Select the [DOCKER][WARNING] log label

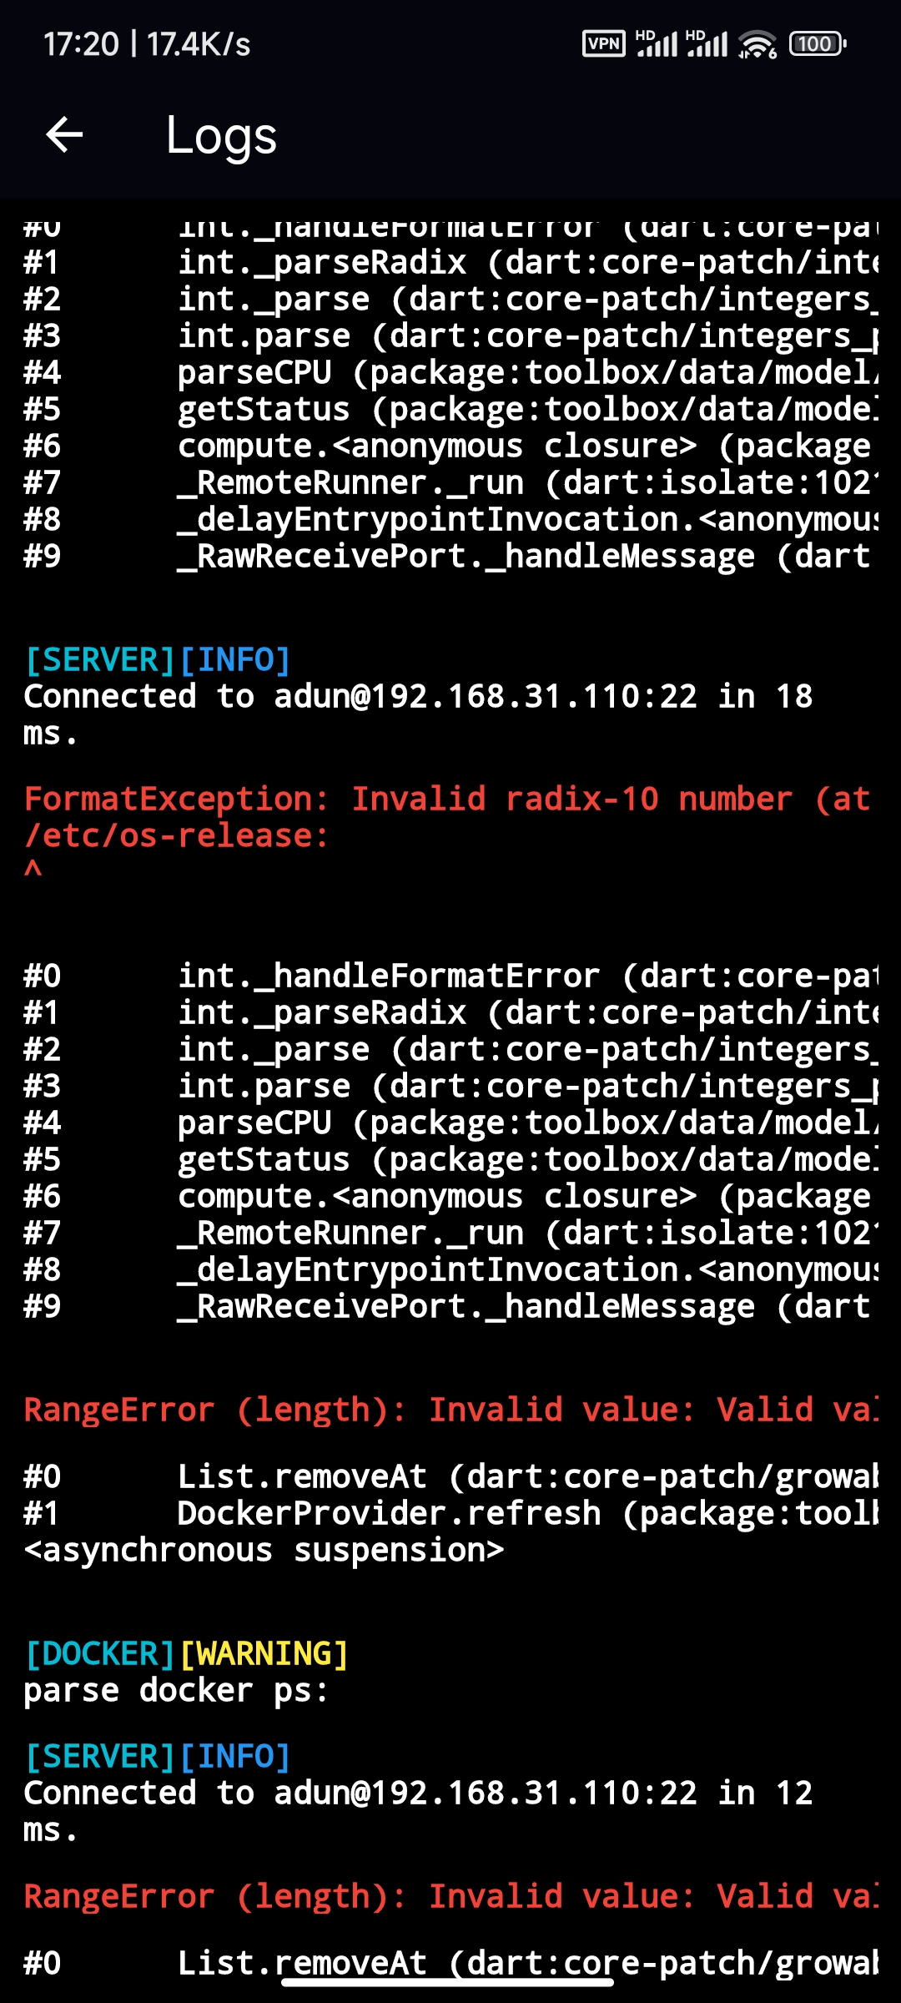click(x=185, y=1651)
